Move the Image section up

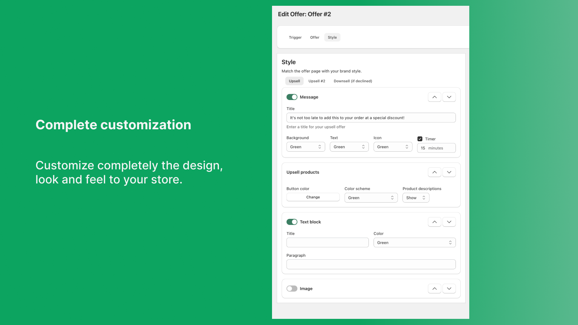click(x=434, y=289)
